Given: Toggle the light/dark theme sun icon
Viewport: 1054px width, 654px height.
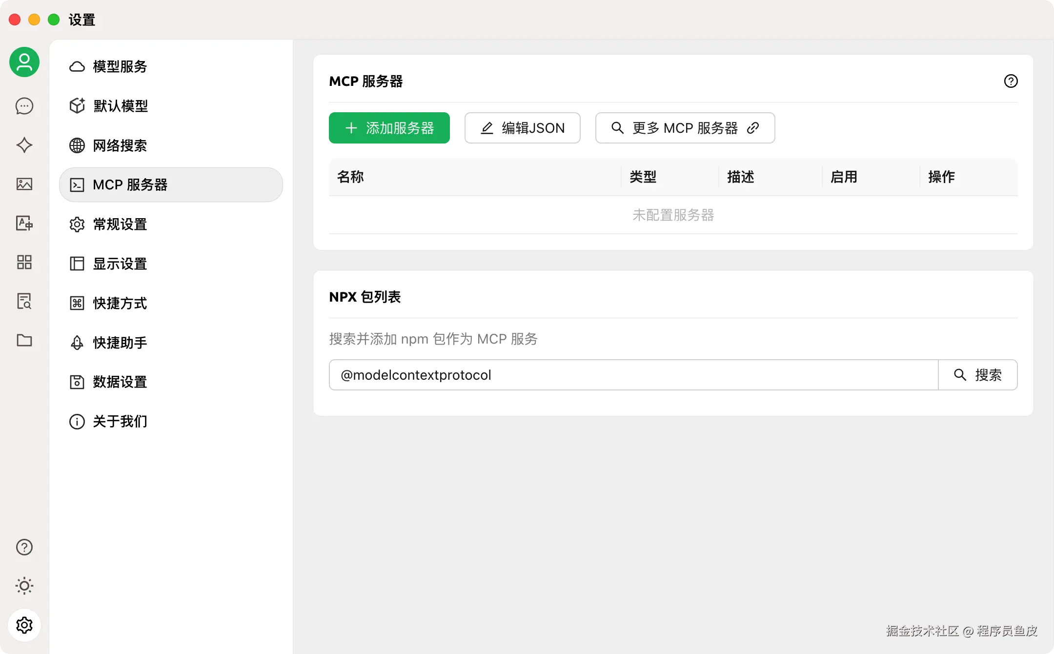Looking at the screenshot, I should (24, 586).
